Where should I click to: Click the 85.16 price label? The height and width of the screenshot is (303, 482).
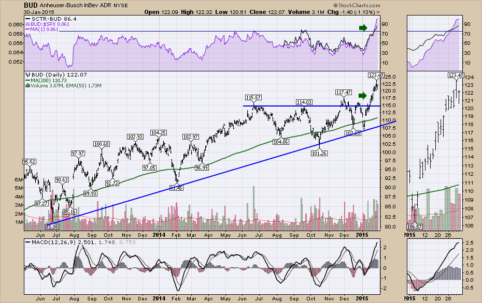[x=69, y=211]
